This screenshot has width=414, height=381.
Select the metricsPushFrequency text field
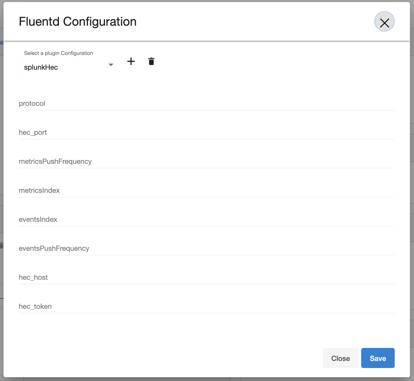pos(206,162)
